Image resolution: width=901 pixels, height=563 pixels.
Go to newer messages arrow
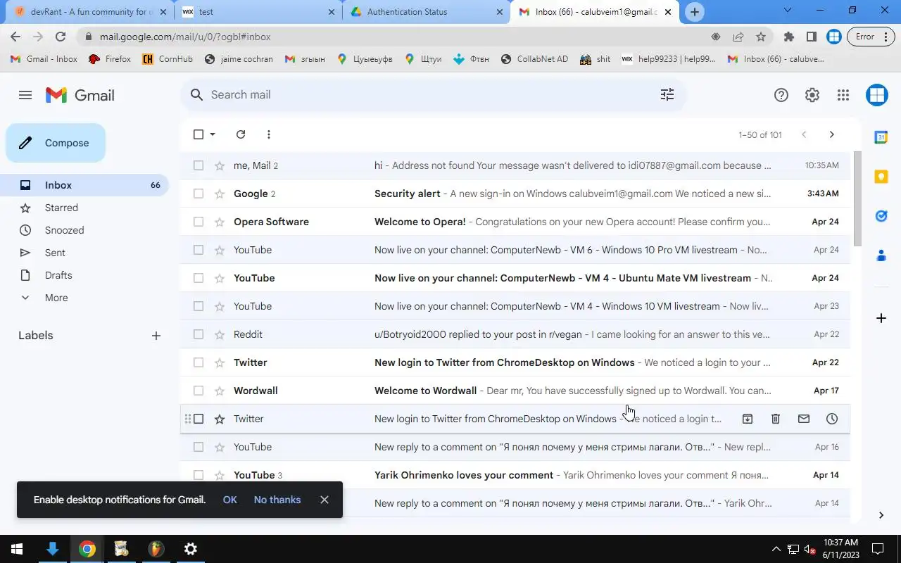point(804,134)
